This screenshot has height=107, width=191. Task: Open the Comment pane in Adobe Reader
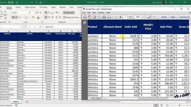point(184,17)
